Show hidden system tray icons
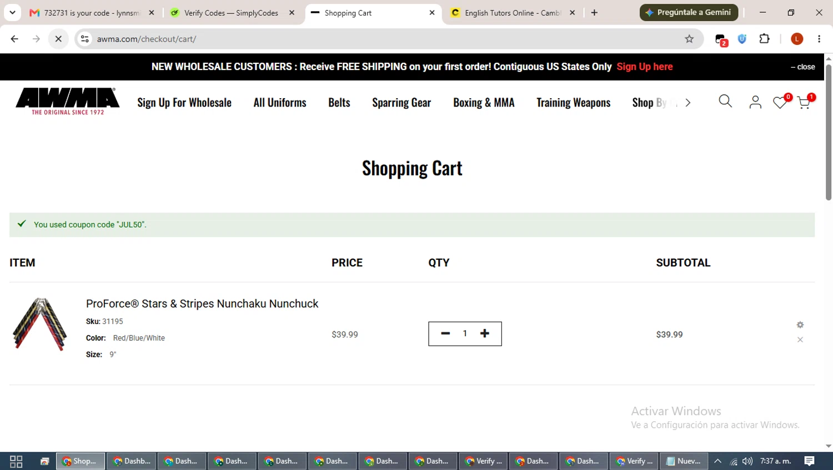Viewport: 833px width, 470px height. [x=717, y=461]
